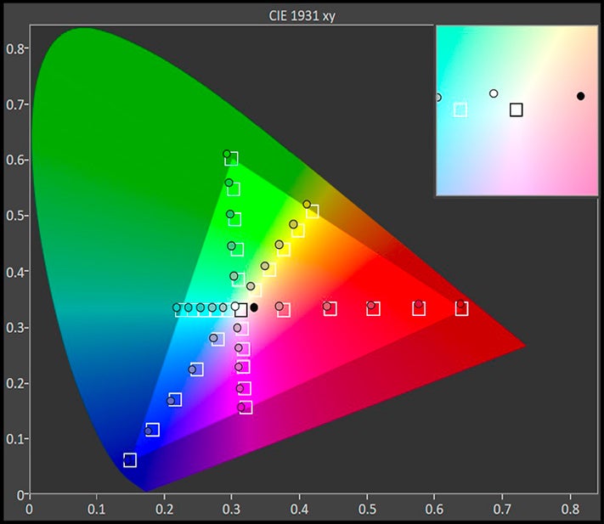Select the white measured circle left of the main chart's white point square
Image resolution: width=604 pixels, height=524 pixels.
235,307
